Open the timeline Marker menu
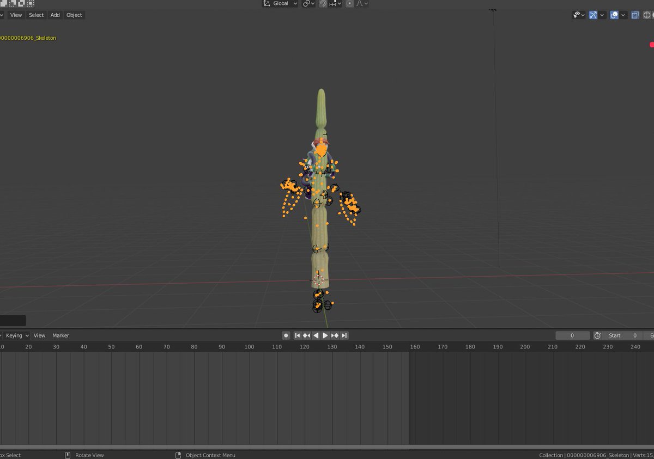Screen dimensions: 654x459 (x=60, y=335)
